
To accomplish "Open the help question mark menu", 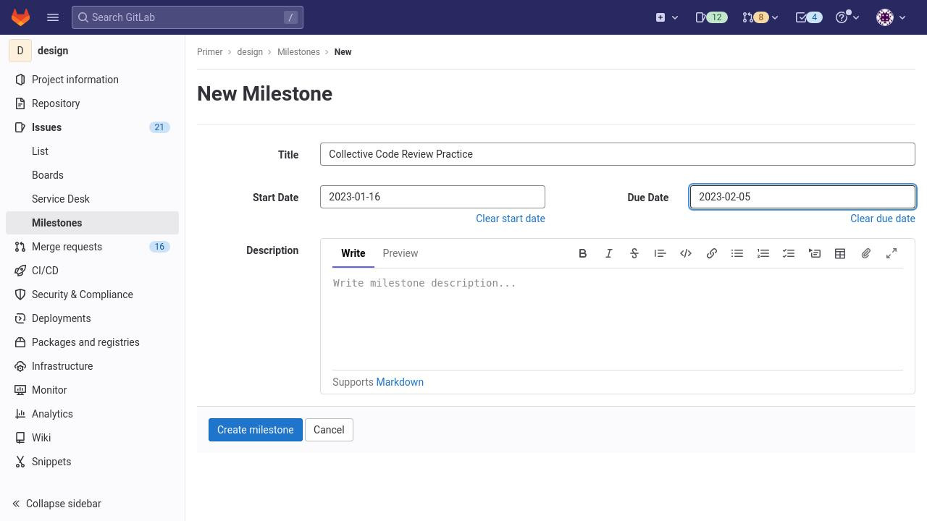I will tap(847, 17).
